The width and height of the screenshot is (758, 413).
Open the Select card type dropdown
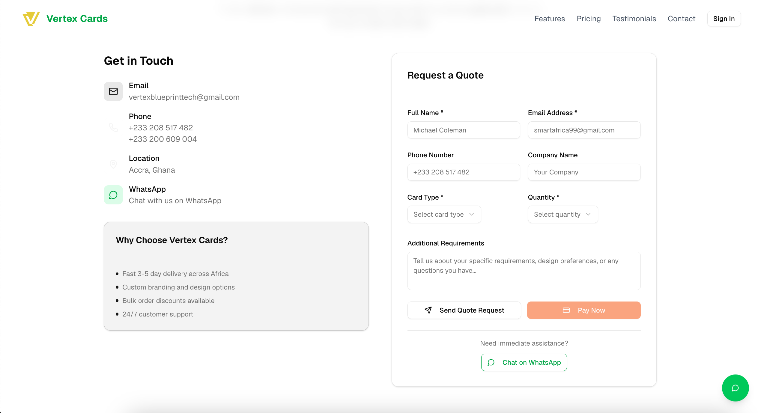tap(444, 214)
